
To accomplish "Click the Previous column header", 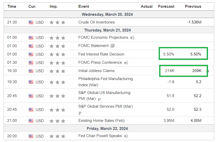I will pos(193,6).
